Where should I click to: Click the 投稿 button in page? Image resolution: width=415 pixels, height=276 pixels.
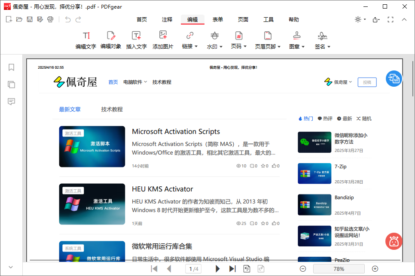(367, 82)
